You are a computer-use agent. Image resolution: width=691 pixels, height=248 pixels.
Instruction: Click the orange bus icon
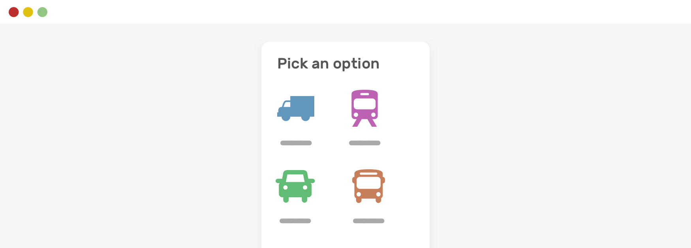point(368,186)
